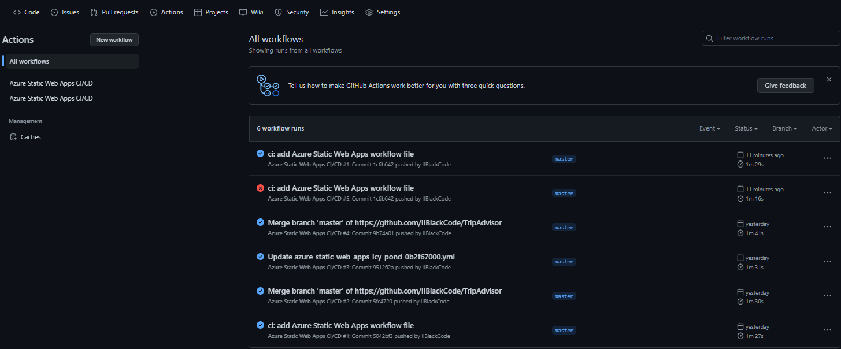
Task: Open the Issues tab
Action: pos(65,12)
